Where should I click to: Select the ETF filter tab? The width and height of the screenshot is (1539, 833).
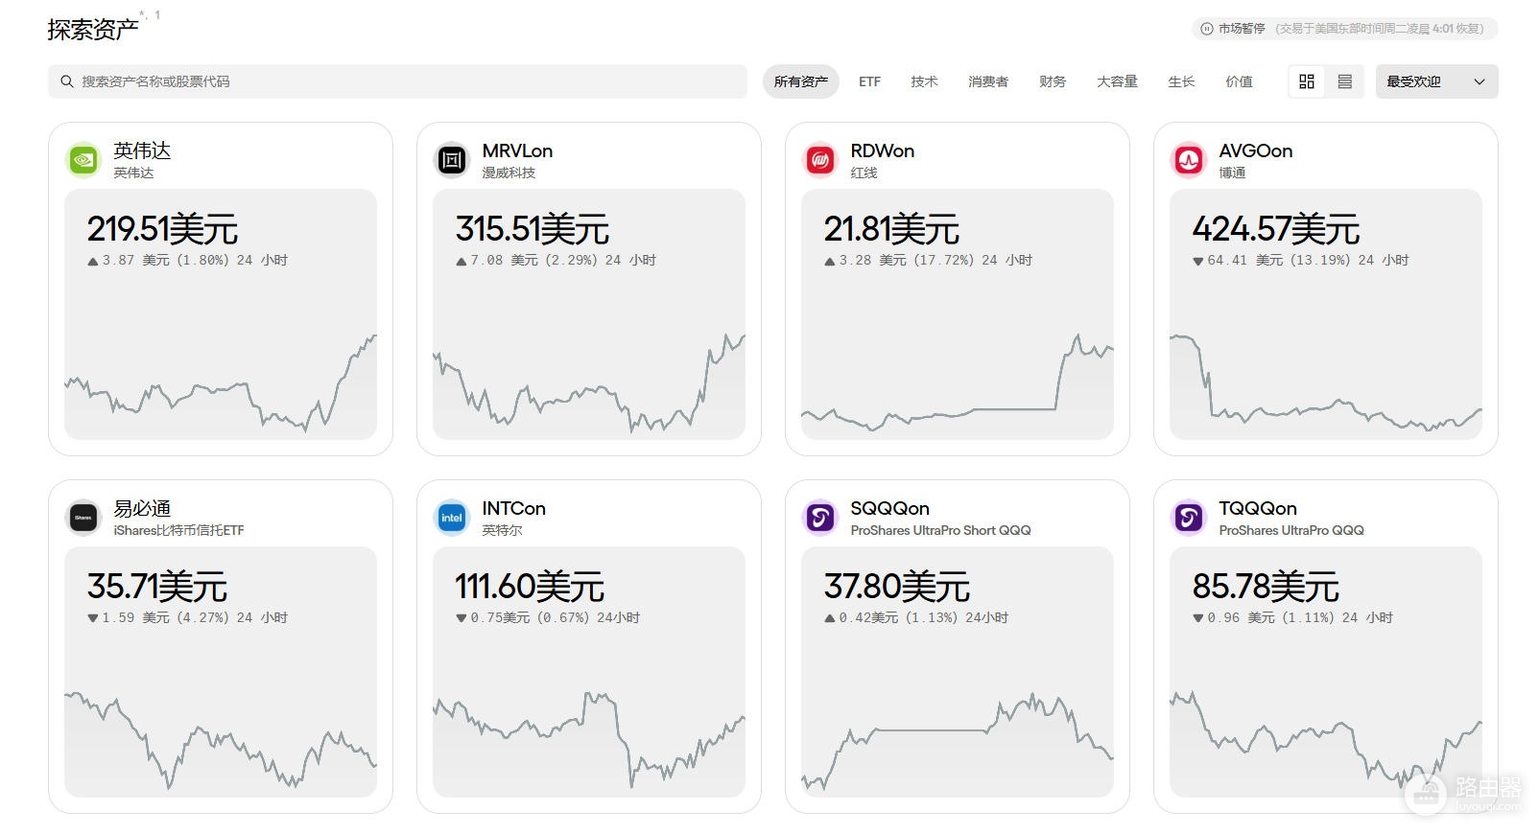pos(869,81)
